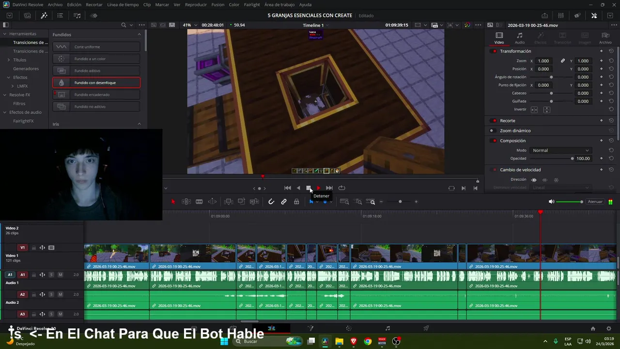Reset the Transformación section
The width and height of the screenshot is (620, 349).
(x=611, y=51)
